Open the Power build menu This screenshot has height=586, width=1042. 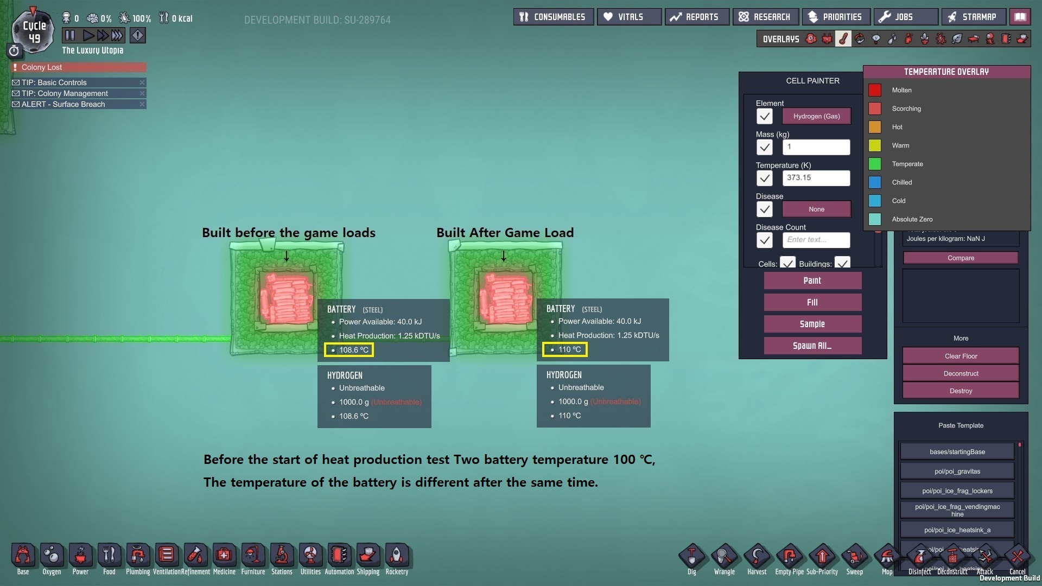point(80,556)
